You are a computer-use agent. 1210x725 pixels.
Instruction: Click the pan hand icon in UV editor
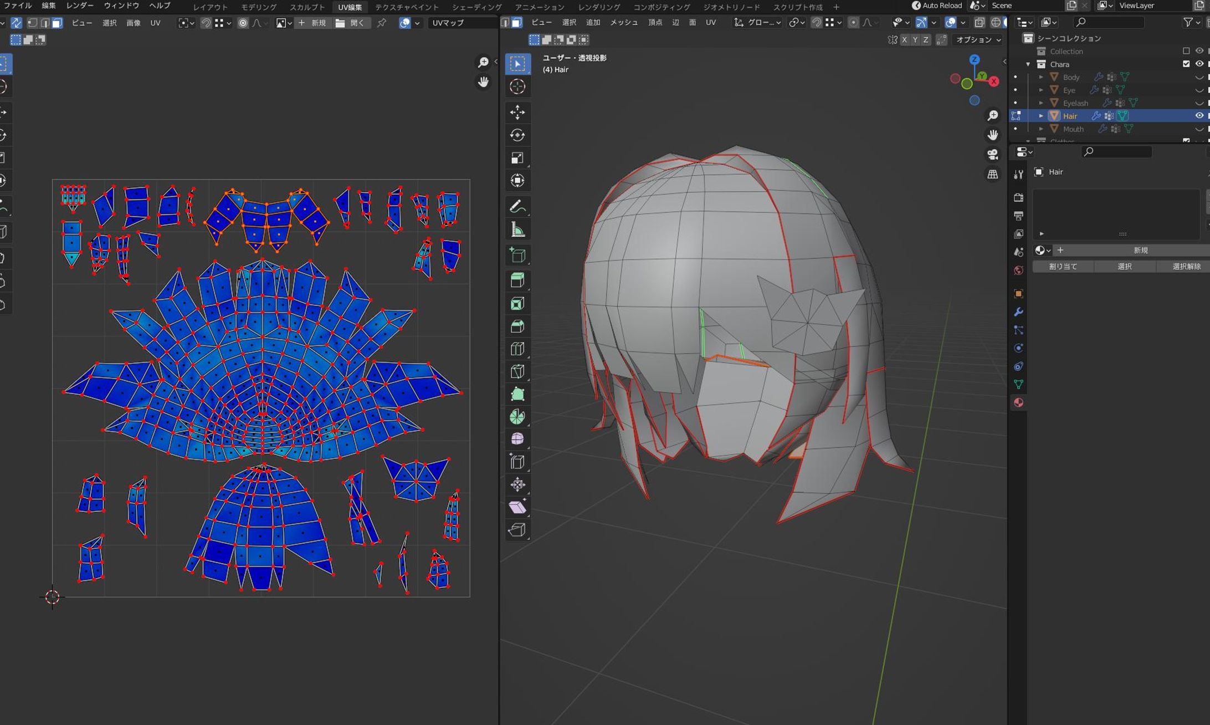click(x=483, y=82)
